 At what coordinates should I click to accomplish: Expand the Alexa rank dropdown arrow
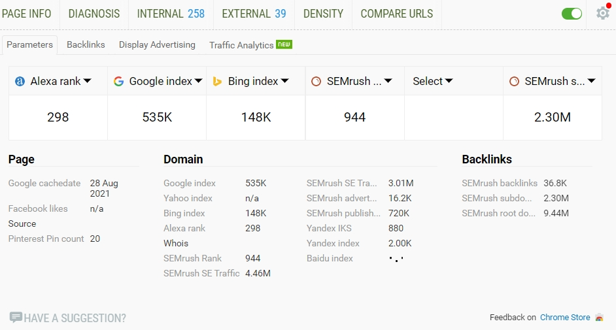point(87,81)
